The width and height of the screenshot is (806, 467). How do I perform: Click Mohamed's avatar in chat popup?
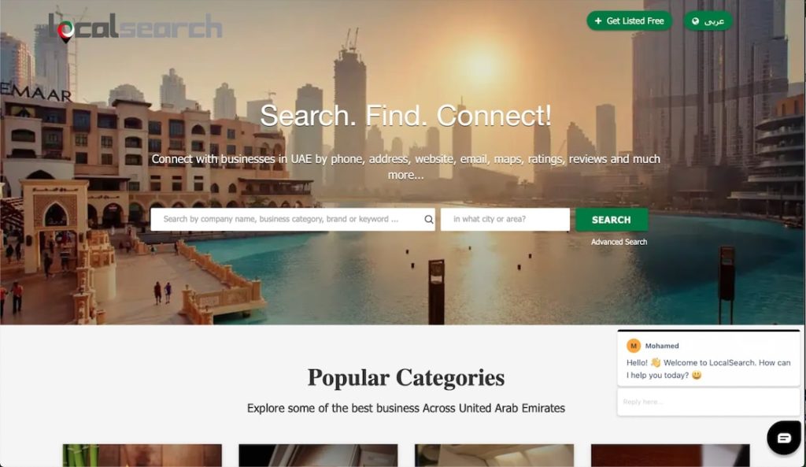634,346
